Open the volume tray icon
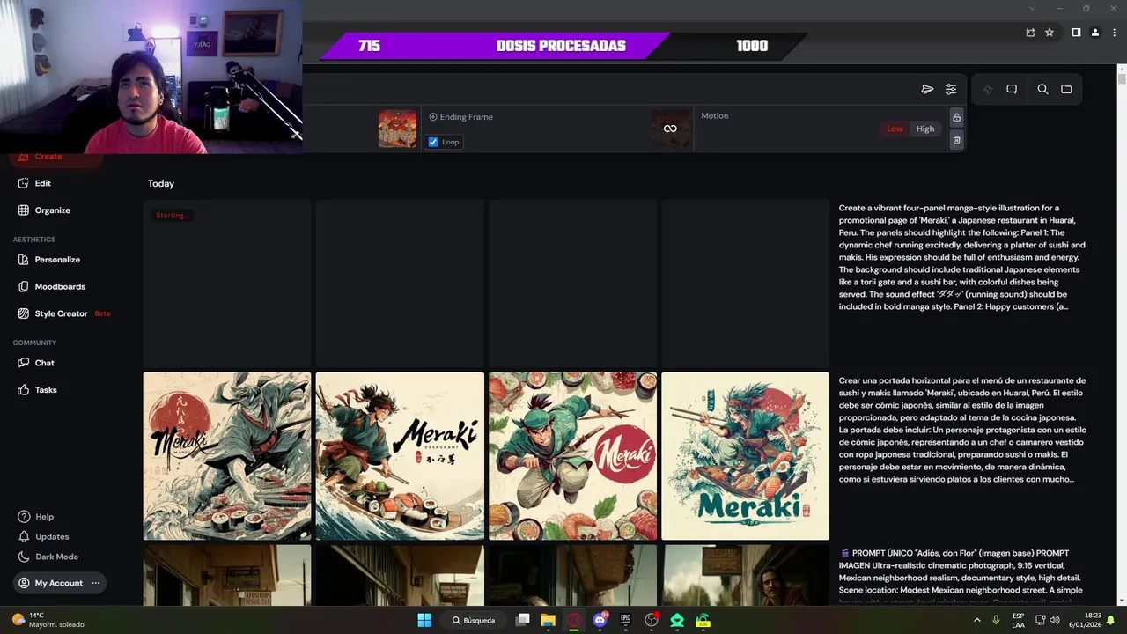The height and width of the screenshot is (634, 1127). [1055, 620]
